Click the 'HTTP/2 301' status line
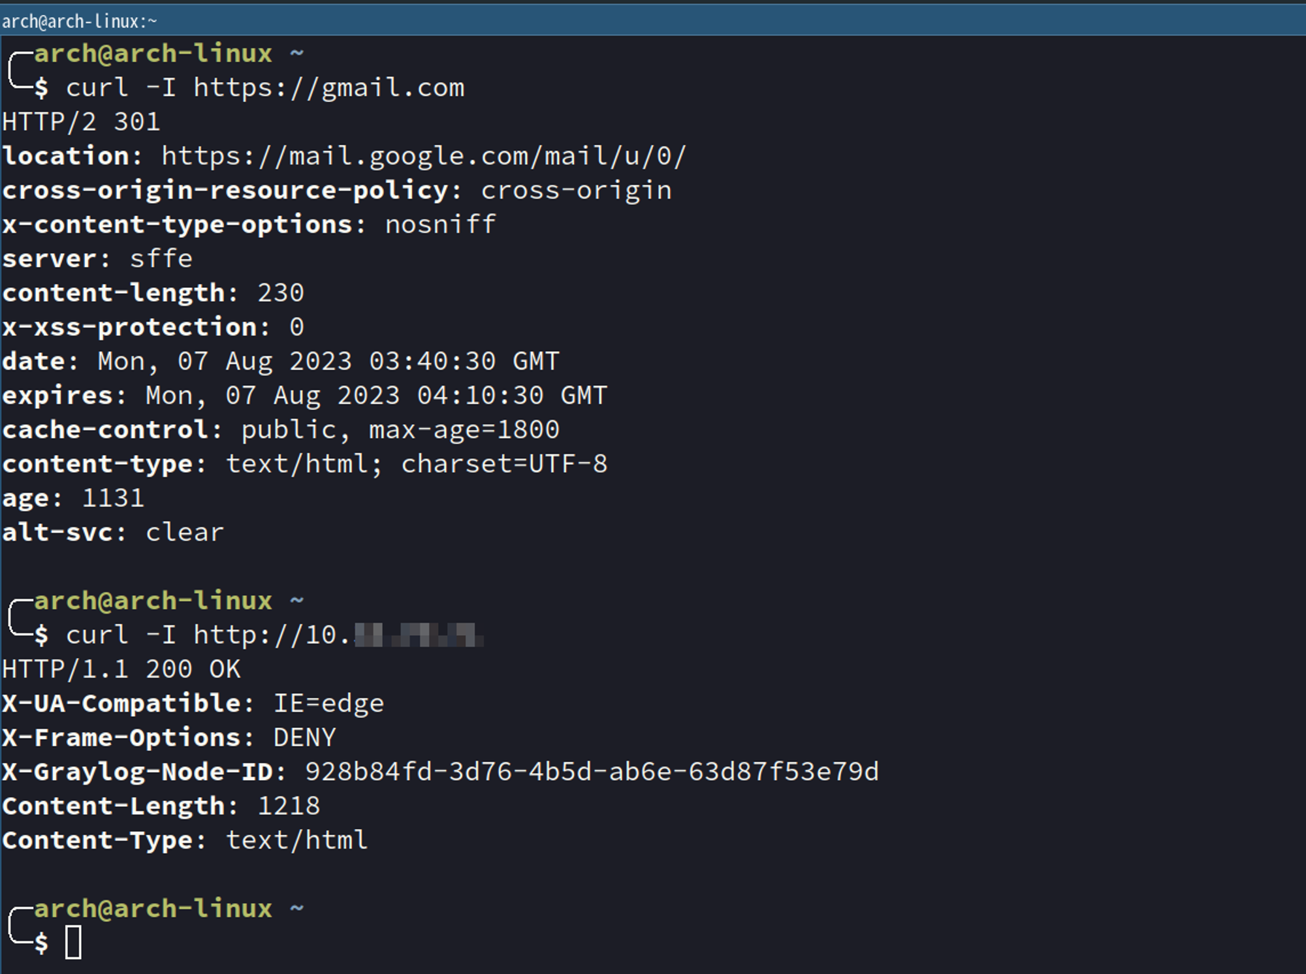This screenshot has height=974, width=1306. (x=81, y=122)
